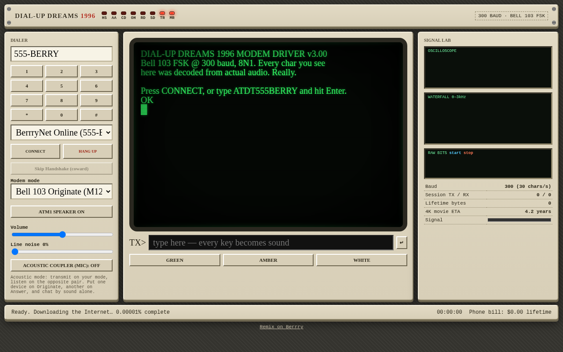This screenshot has height=352, width=563.
Task: Adjust the Volume slider
Action: 62,235
